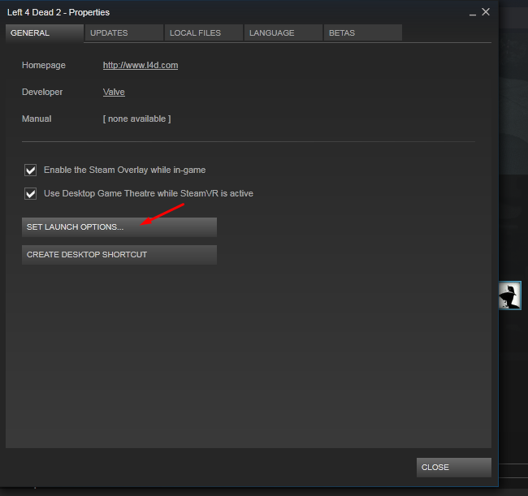Switch to the Language tab
The width and height of the screenshot is (528, 496).
pos(283,33)
